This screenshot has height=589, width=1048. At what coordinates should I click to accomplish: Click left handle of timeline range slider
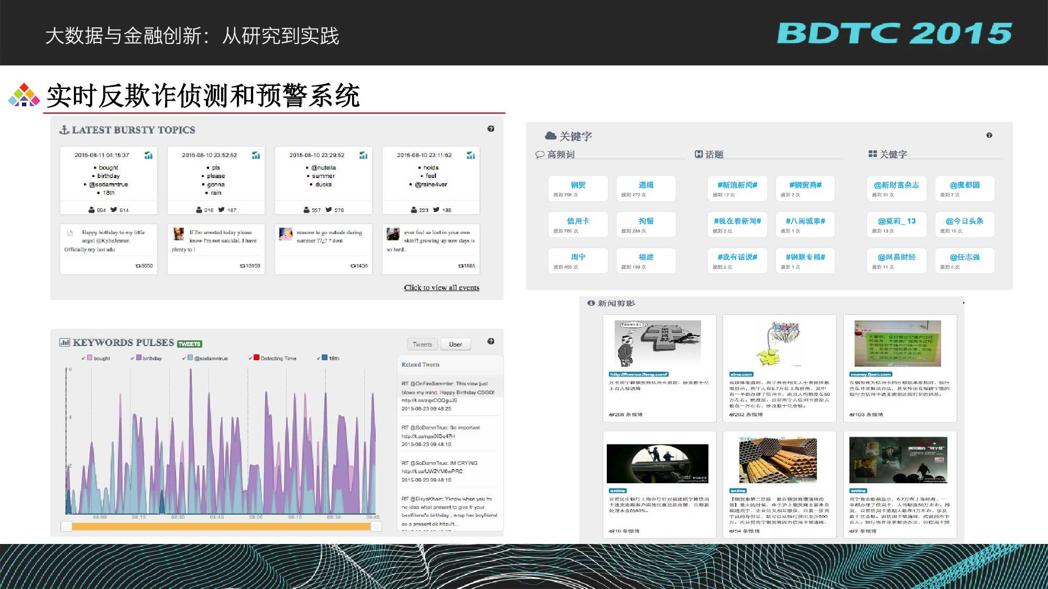click(67, 526)
